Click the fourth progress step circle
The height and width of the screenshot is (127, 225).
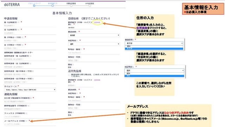click(90, 6)
